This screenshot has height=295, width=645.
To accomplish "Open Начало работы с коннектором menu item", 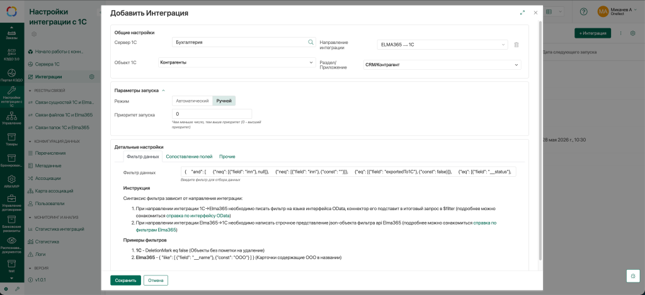I will click(x=59, y=52).
